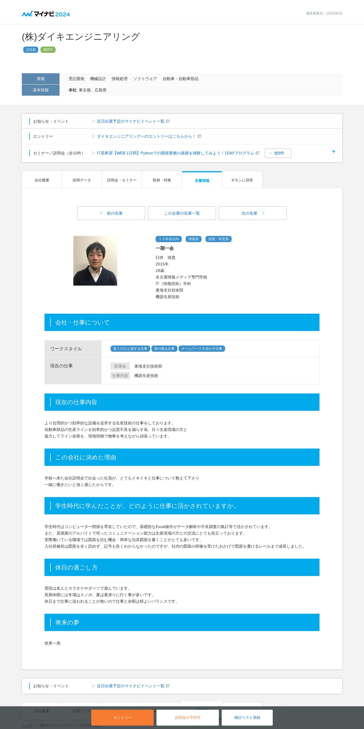
Task: Click the senior employee profile photo
Action: click(95, 261)
